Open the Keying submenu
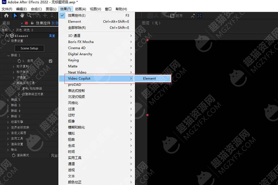The image size is (278, 185). point(97,60)
